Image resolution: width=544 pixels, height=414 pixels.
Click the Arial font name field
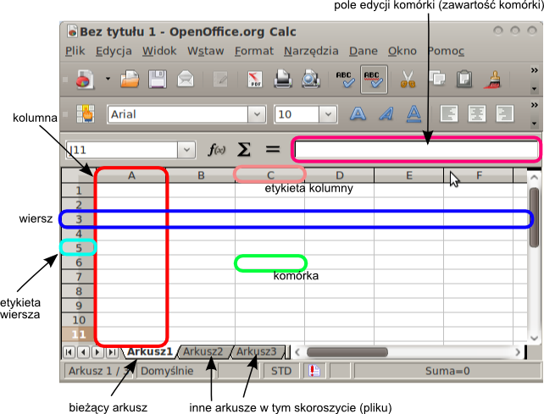click(178, 114)
